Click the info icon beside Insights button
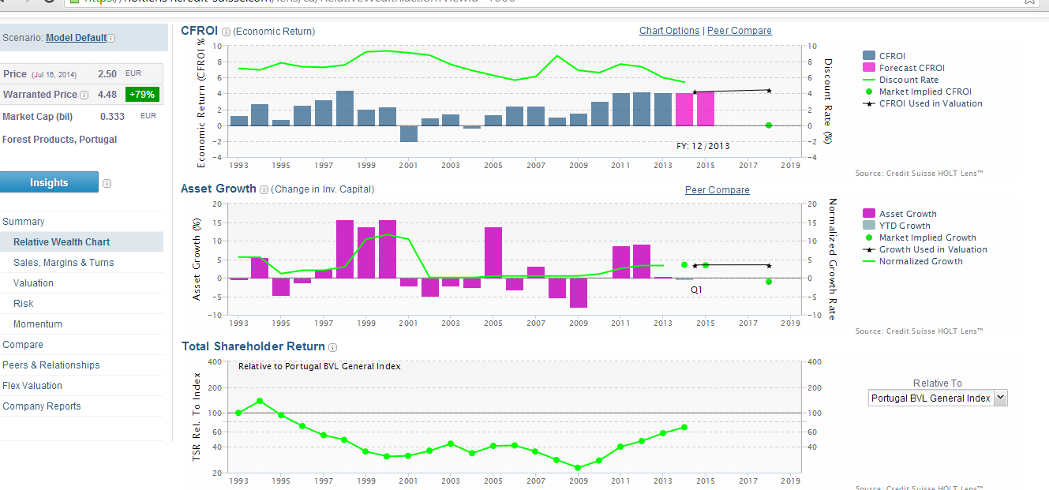The image size is (1049, 490). pyautogui.click(x=107, y=183)
